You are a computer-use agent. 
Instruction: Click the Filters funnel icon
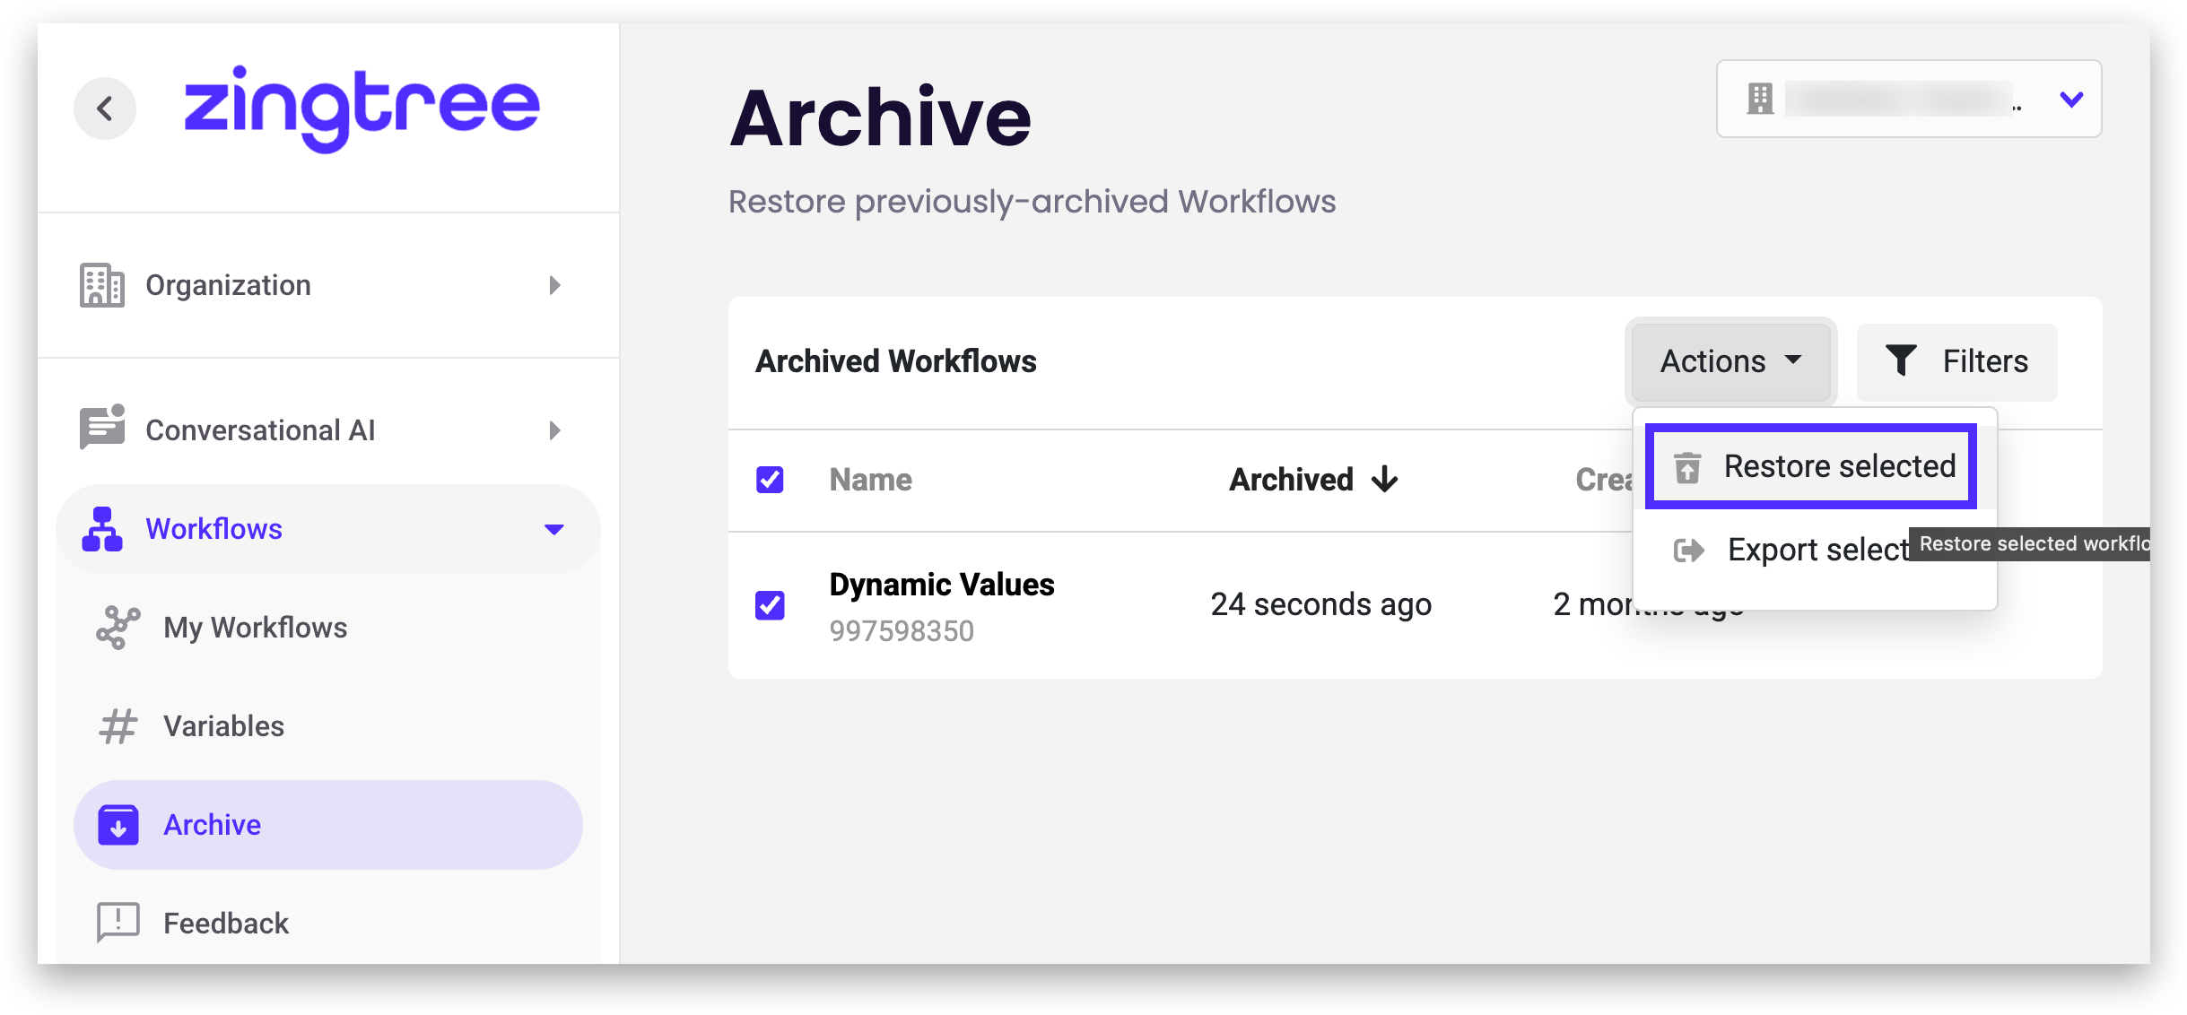[x=1900, y=360]
